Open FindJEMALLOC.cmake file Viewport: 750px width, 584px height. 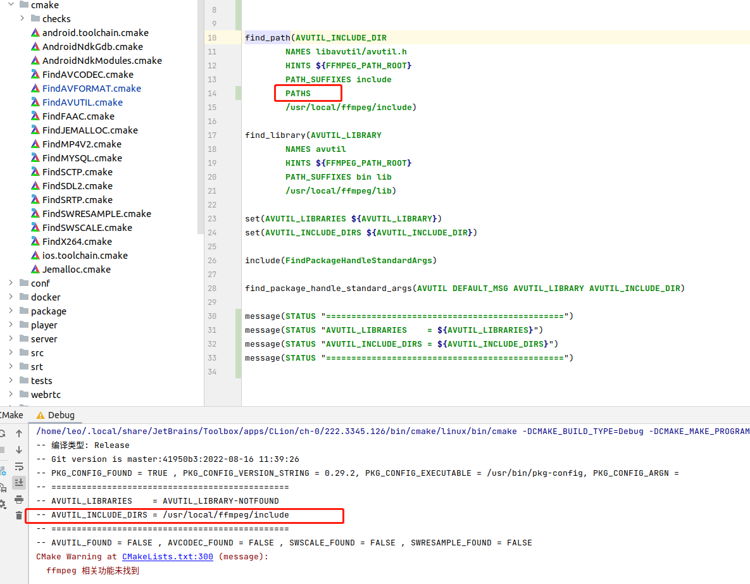coord(90,130)
